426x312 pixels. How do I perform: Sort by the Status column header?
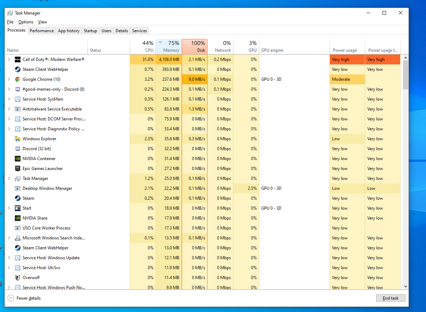(109, 46)
